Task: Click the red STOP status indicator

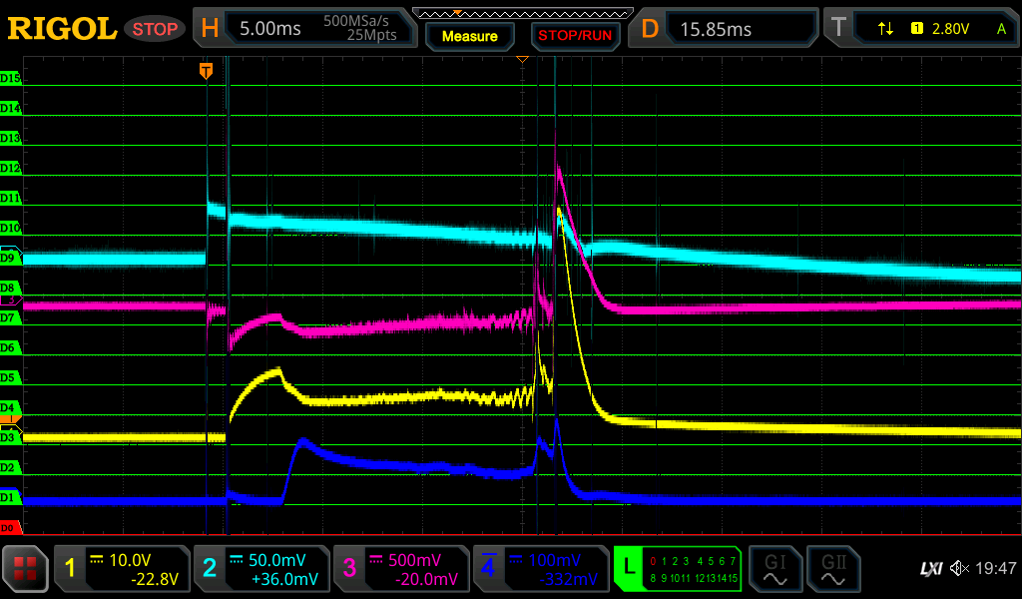Action: (155, 29)
